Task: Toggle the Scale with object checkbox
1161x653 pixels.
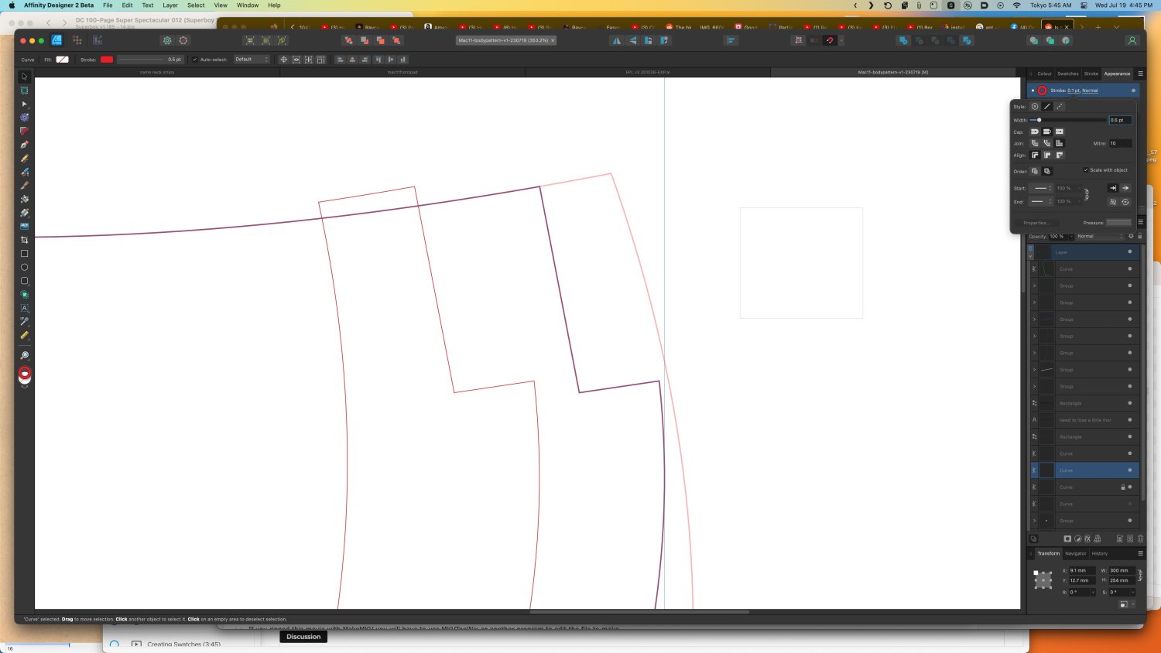Action: click(x=1086, y=170)
